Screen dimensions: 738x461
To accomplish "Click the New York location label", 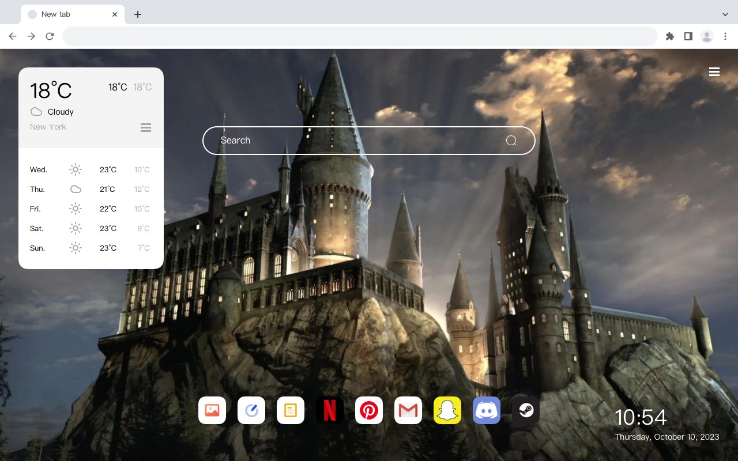I will [x=48, y=127].
